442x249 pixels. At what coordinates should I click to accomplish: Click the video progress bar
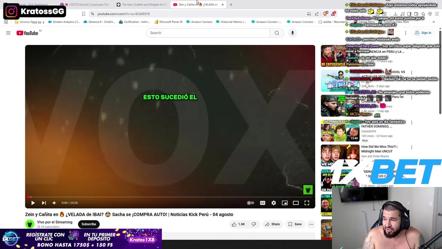click(170, 197)
